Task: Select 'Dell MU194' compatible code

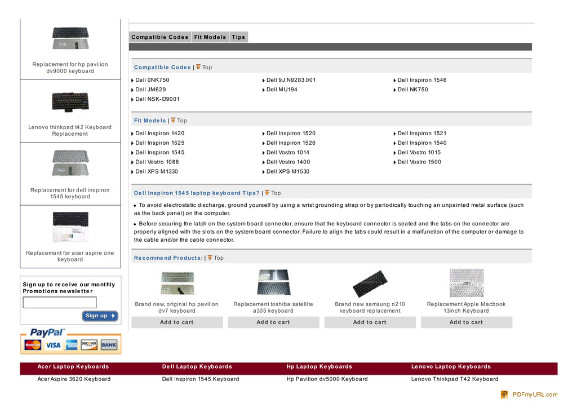Action: [282, 90]
